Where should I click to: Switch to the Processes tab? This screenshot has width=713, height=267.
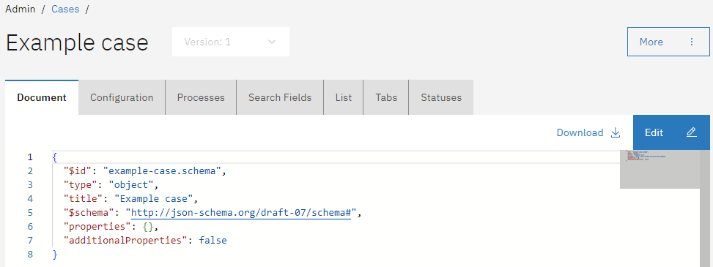coord(201,97)
